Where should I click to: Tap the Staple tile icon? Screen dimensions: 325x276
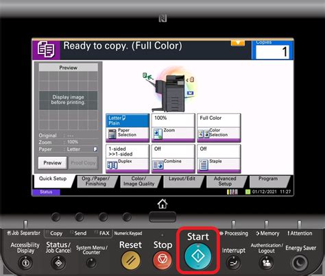pos(204,165)
